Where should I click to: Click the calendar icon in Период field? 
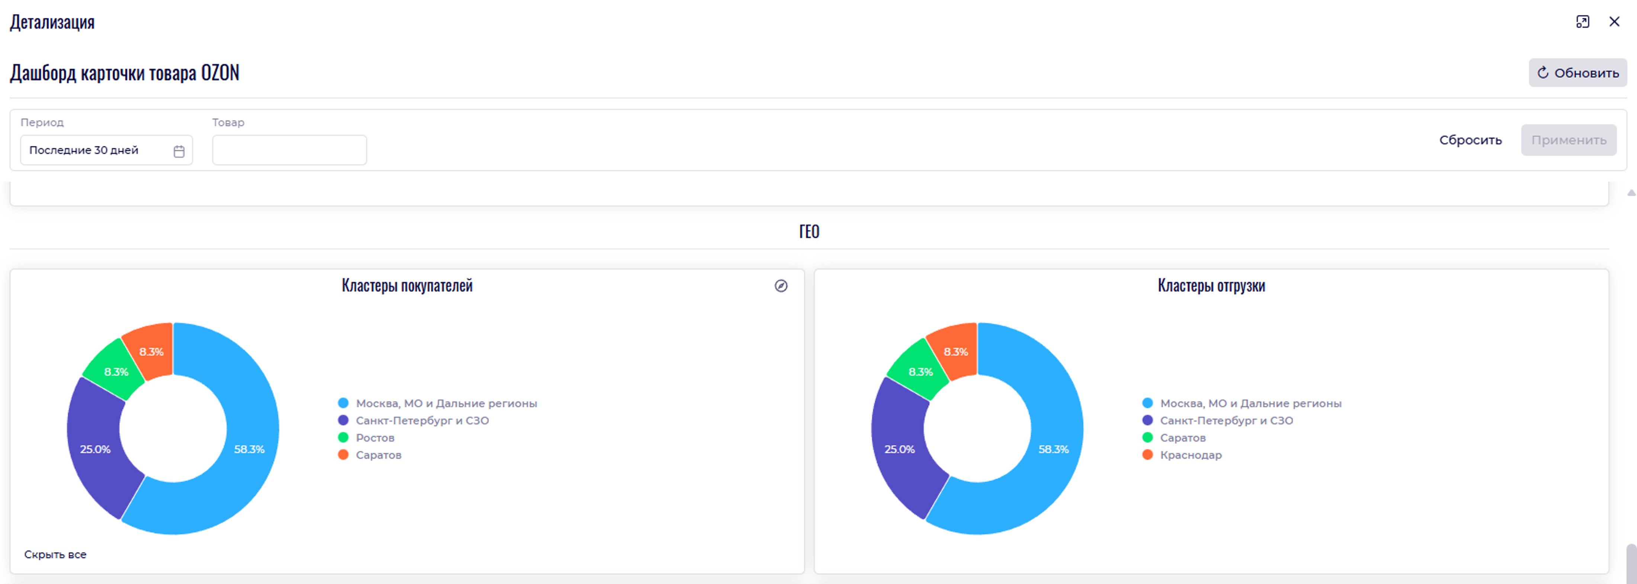(179, 151)
